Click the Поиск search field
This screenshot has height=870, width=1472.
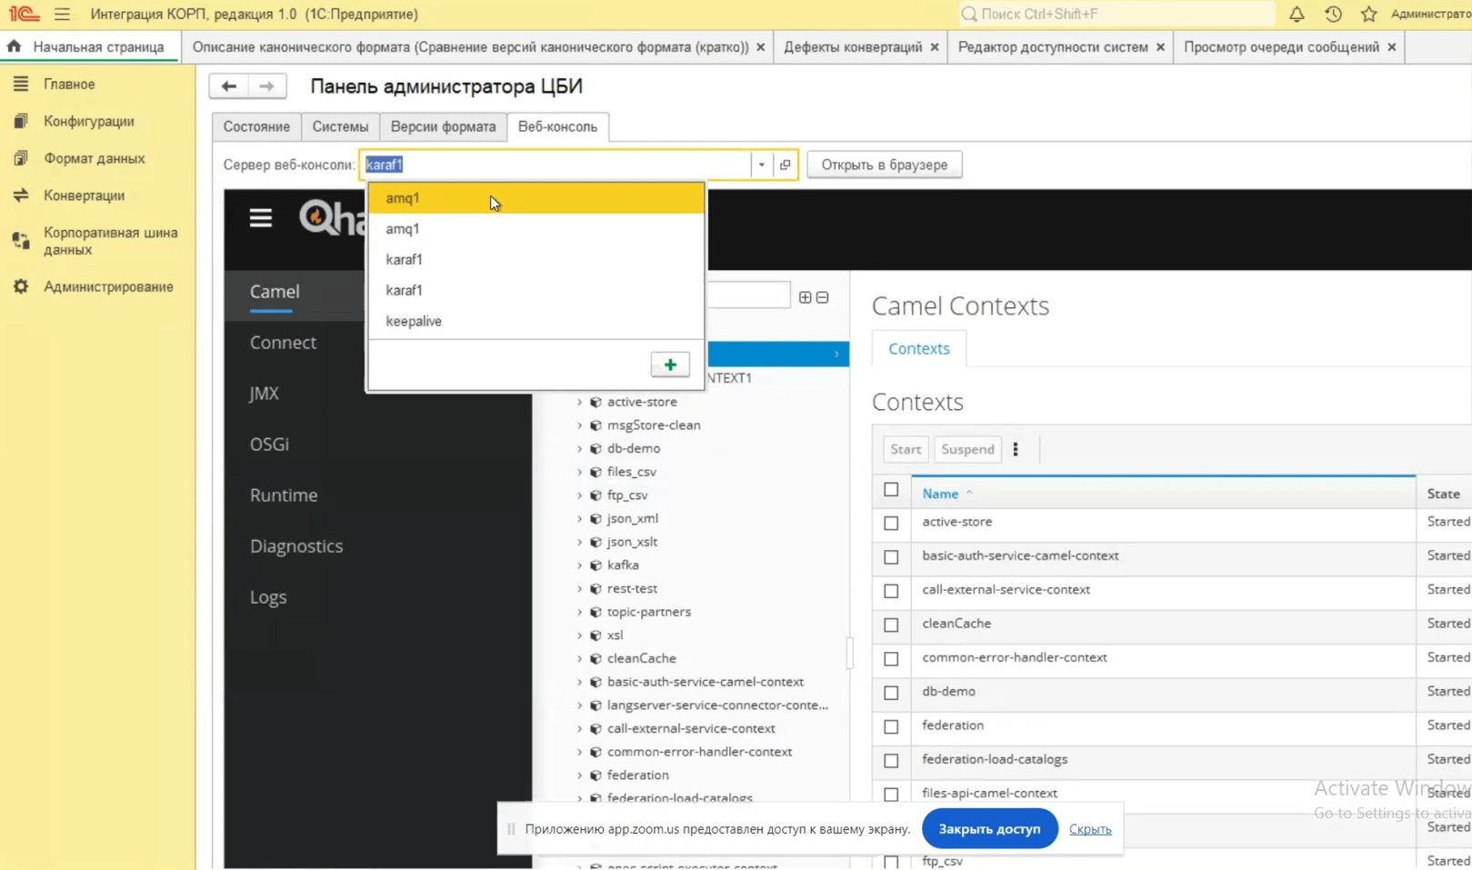[1117, 15]
